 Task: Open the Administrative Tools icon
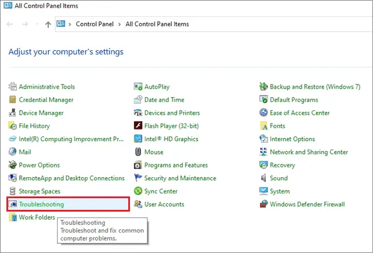[13, 86]
